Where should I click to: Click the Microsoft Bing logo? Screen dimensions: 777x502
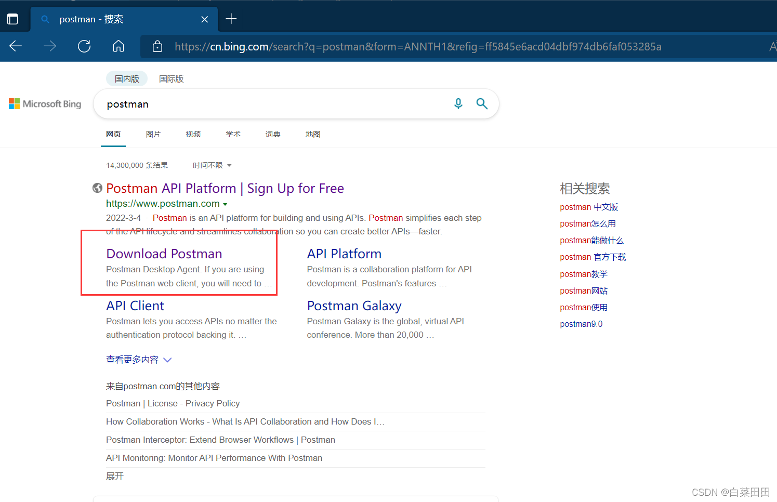[45, 104]
